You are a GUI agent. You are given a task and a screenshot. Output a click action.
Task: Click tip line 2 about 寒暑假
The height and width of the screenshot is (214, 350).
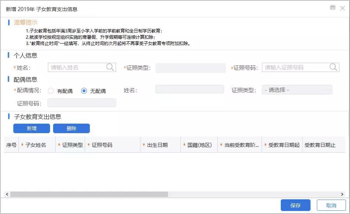pyautogui.click(x=90, y=37)
